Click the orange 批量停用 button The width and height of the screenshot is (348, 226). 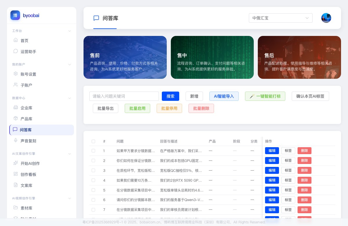pyautogui.click(x=169, y=108)
